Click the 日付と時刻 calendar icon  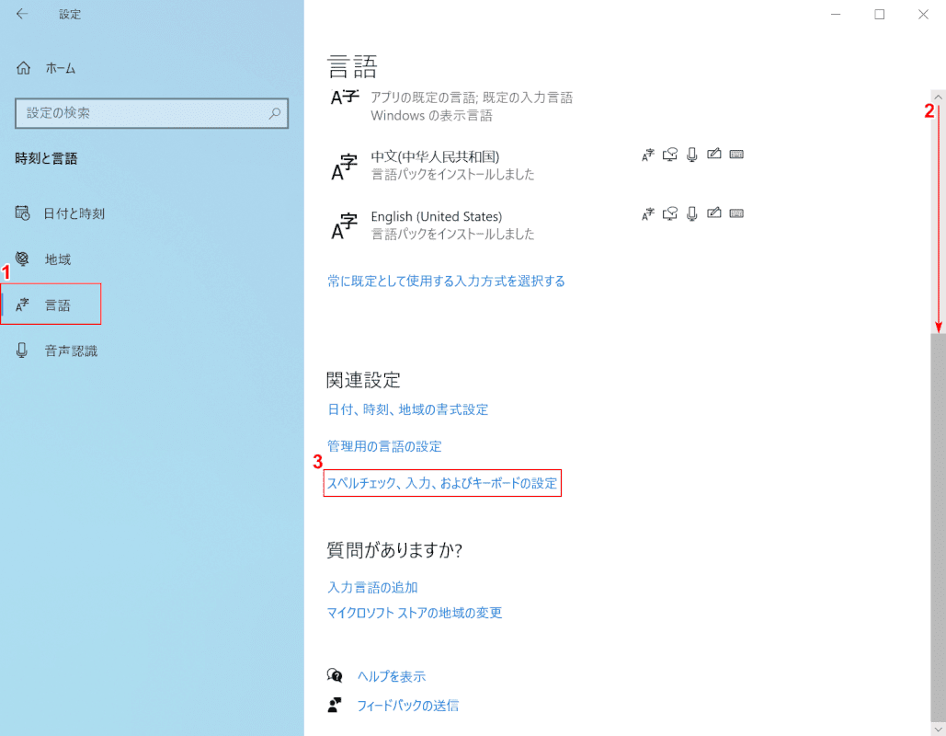(22, 213)
